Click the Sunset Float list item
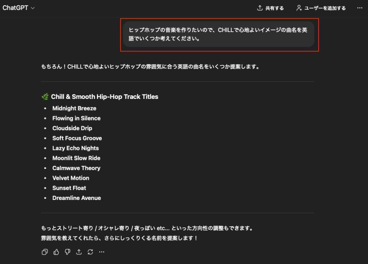The image size is (368, 264). click(69, 188)
